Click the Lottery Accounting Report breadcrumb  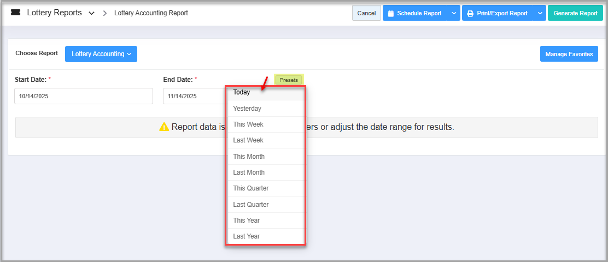[151, 13]
